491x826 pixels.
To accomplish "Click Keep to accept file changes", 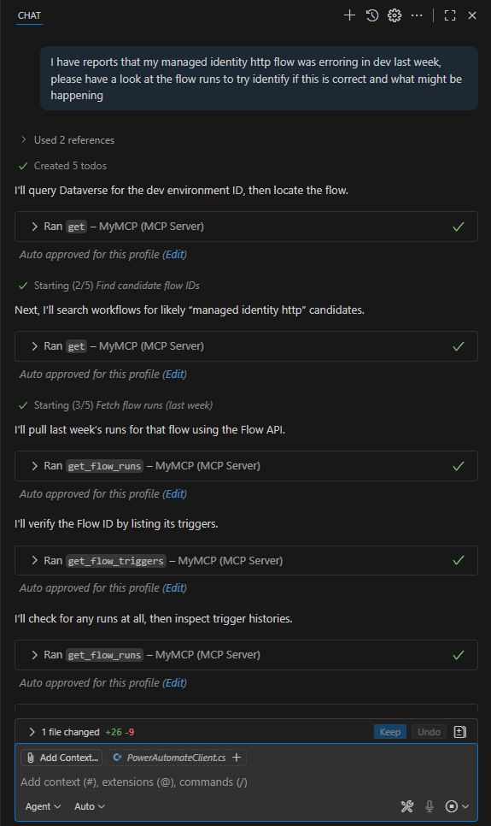I will 390,732.
